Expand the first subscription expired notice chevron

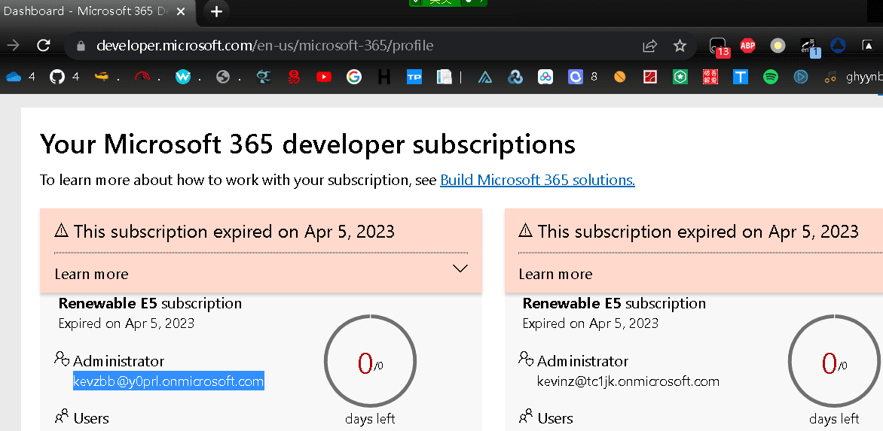point(460,269)
